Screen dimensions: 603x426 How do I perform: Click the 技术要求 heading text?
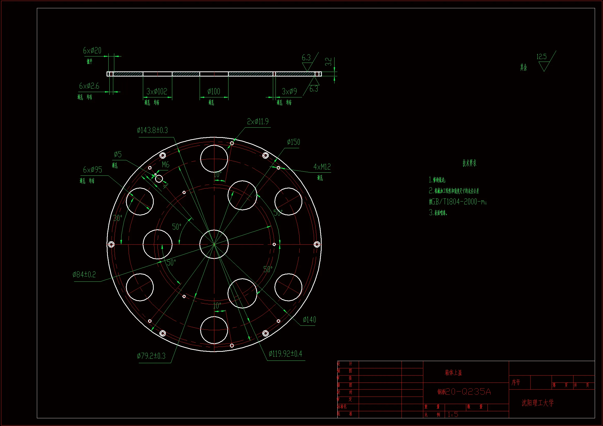pos(469,163)
